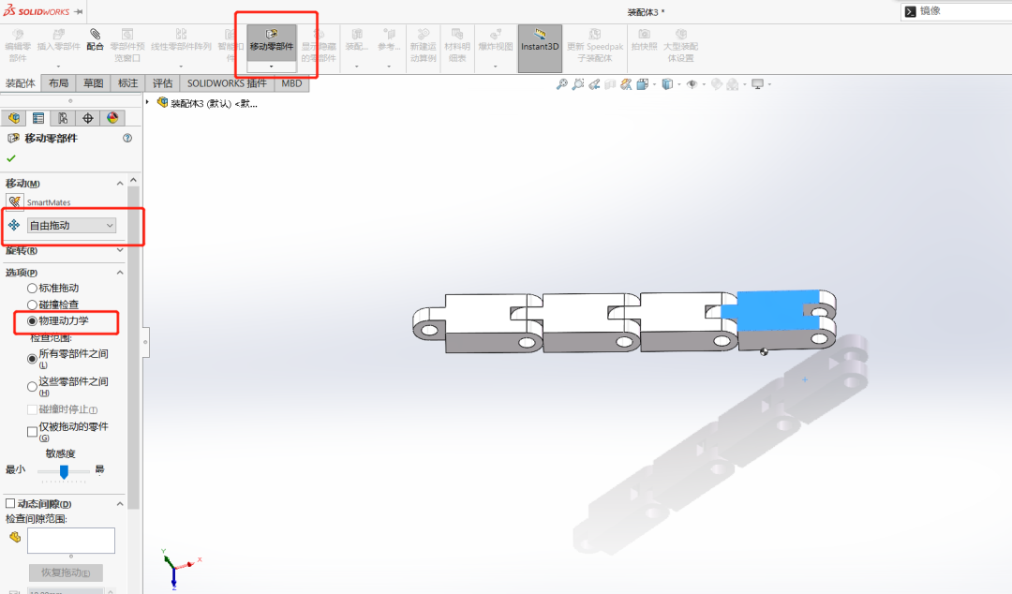Expand the 旋转(R) section
The width and height of the screenshot is (1012, 594).
119,250
